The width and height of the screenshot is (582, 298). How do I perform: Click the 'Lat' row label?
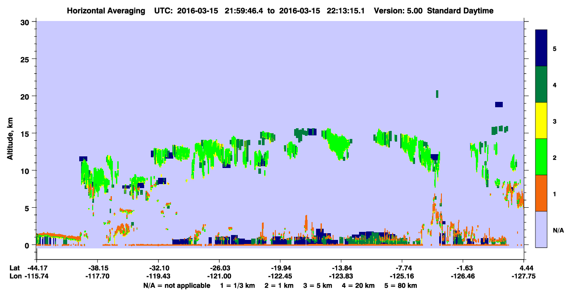[x=14, y=268]
